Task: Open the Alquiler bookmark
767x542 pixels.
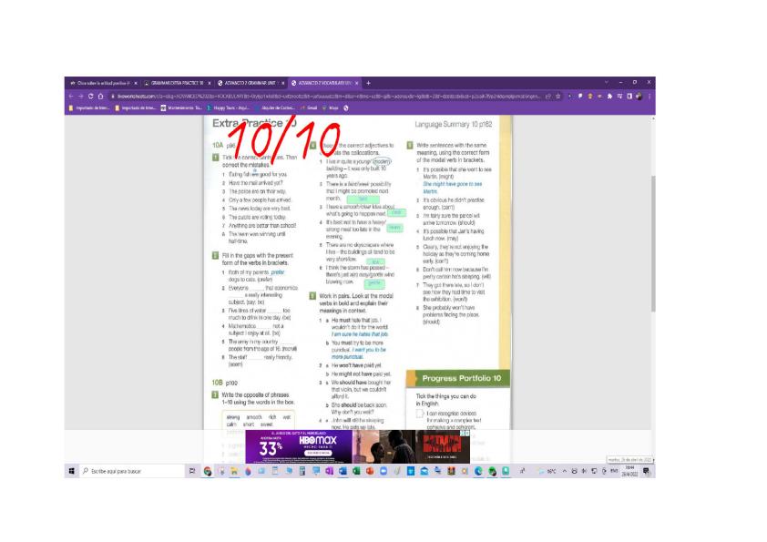Action: 274,108
